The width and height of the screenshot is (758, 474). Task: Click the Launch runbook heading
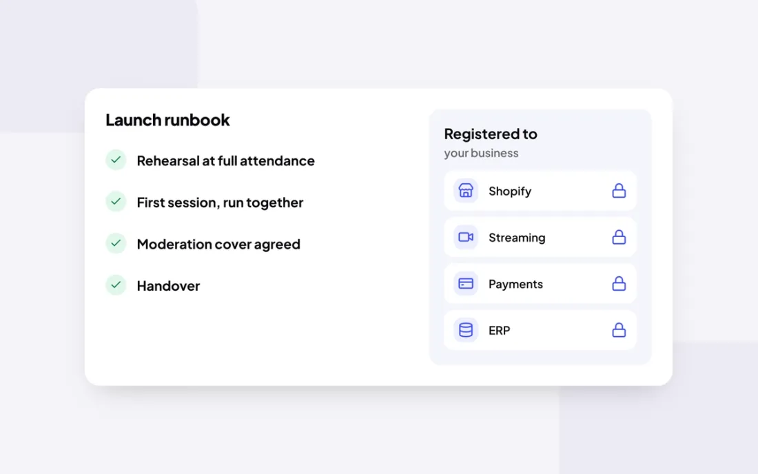(x=167, y=120)
